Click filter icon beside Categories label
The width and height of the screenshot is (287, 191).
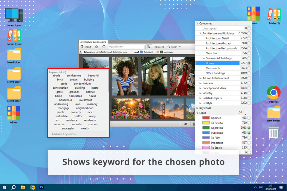pyautogui.click(x=80, y=52)
